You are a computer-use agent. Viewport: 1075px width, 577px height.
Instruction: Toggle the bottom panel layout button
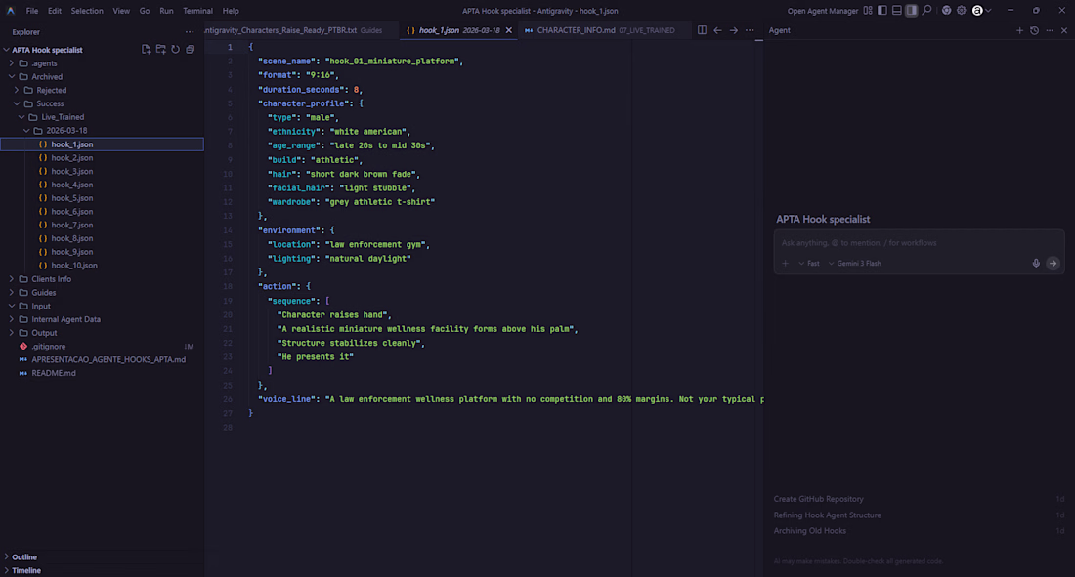pyautogui.click(x=897, y=11)
